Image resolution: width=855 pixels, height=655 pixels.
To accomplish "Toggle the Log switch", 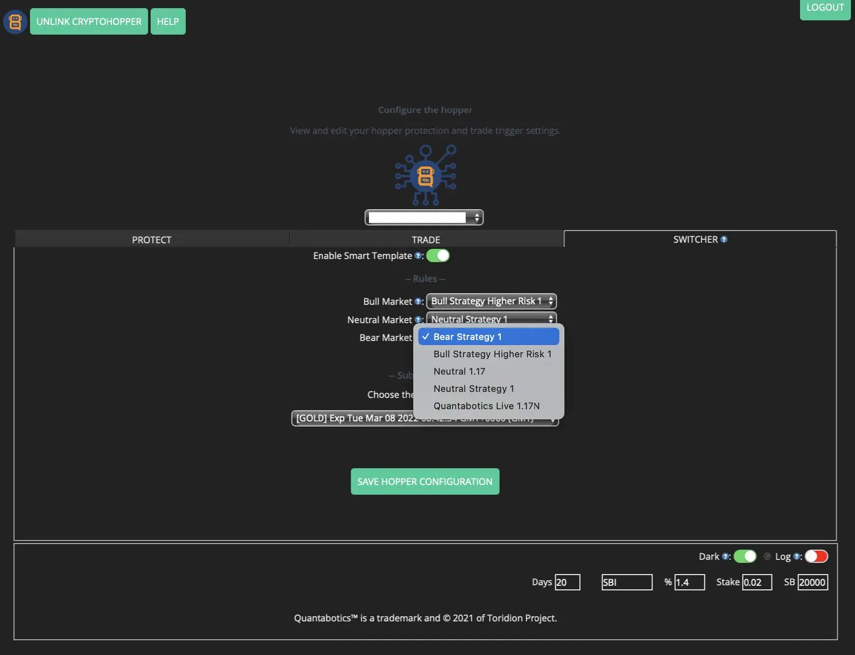I will click(816, 556).
